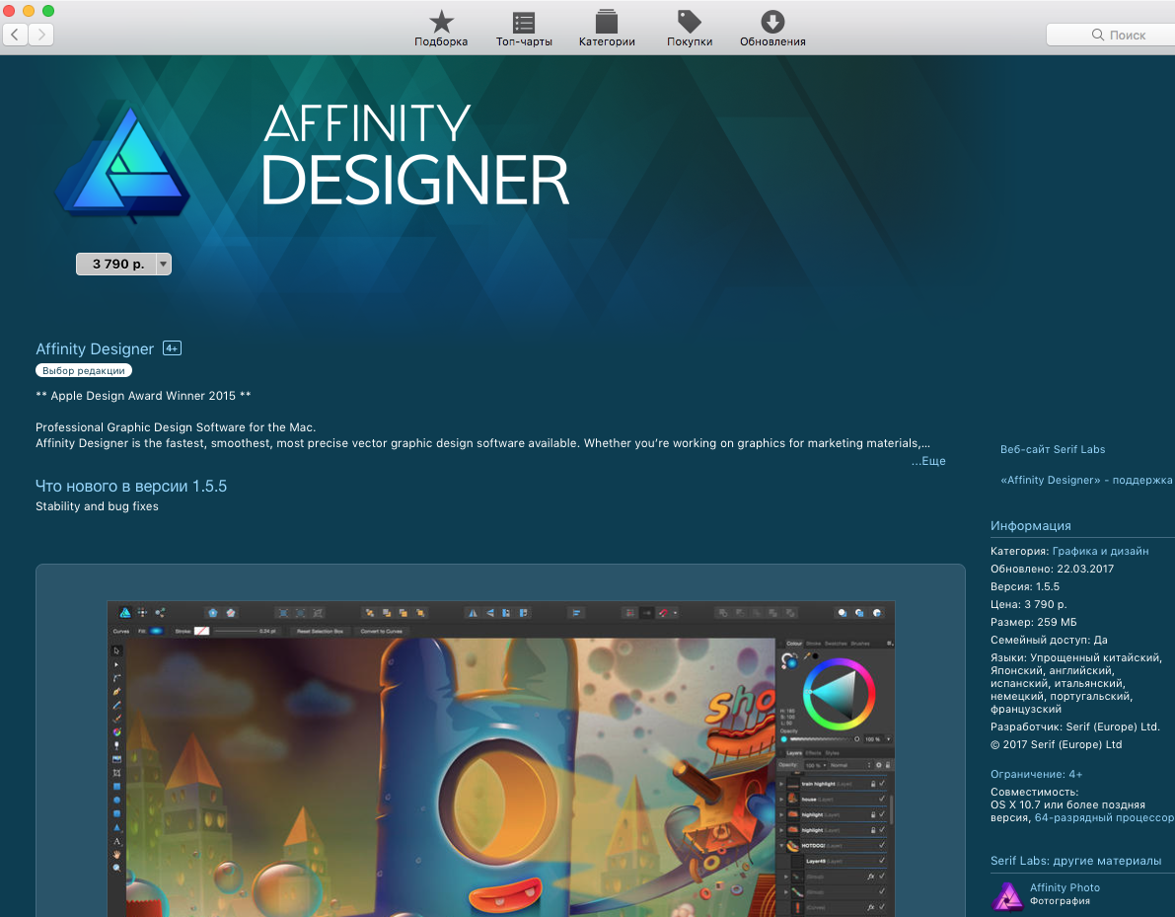Image resolution: width=1175 pixels, height=917 pixels.
Task: Click Professional Graphic Design Software for the Mac
Action: [x=176, y=427]
